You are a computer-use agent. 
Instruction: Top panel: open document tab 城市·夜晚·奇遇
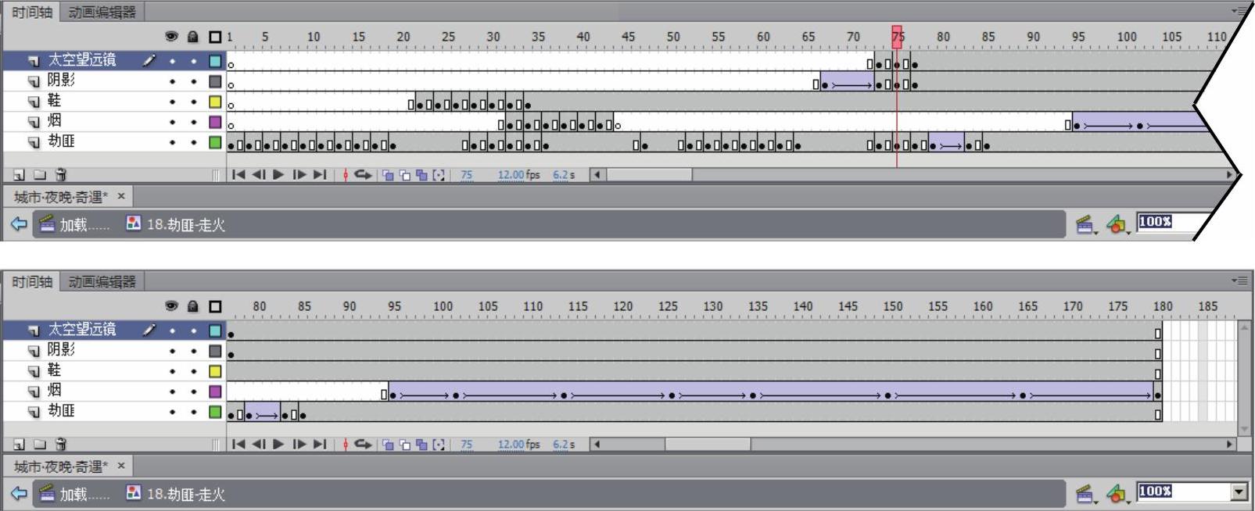[61, 197]
